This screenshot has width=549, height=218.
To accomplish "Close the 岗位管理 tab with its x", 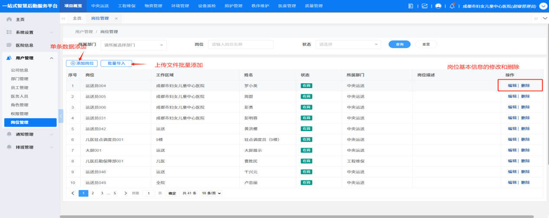I will (116, 19).
